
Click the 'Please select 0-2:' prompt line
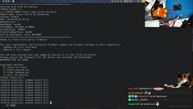12,77
